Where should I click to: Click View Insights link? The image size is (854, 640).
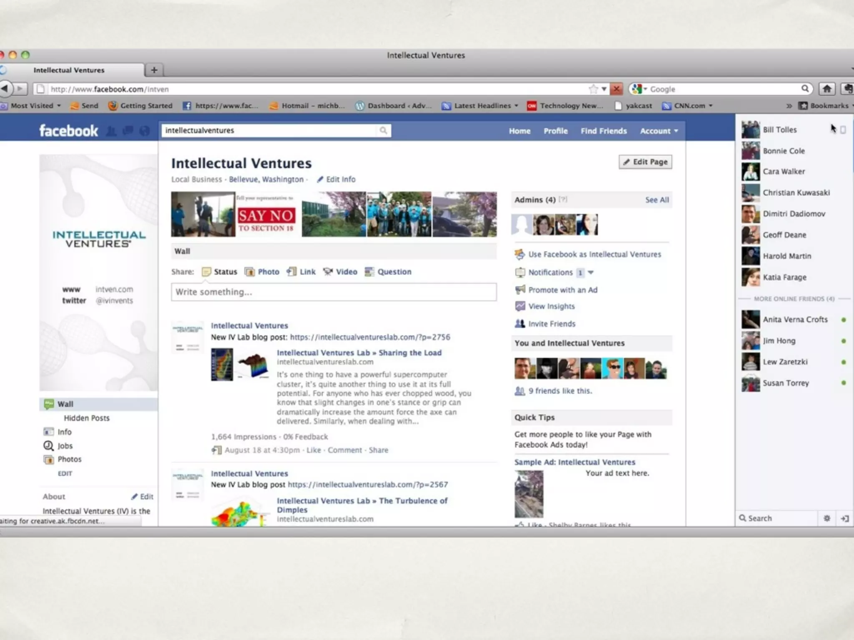tap(551, 306)
